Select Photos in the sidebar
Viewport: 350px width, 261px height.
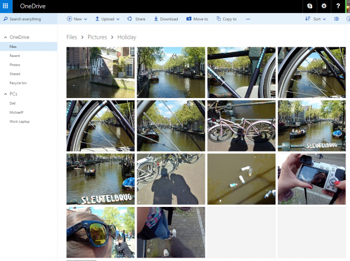[15, 65]
